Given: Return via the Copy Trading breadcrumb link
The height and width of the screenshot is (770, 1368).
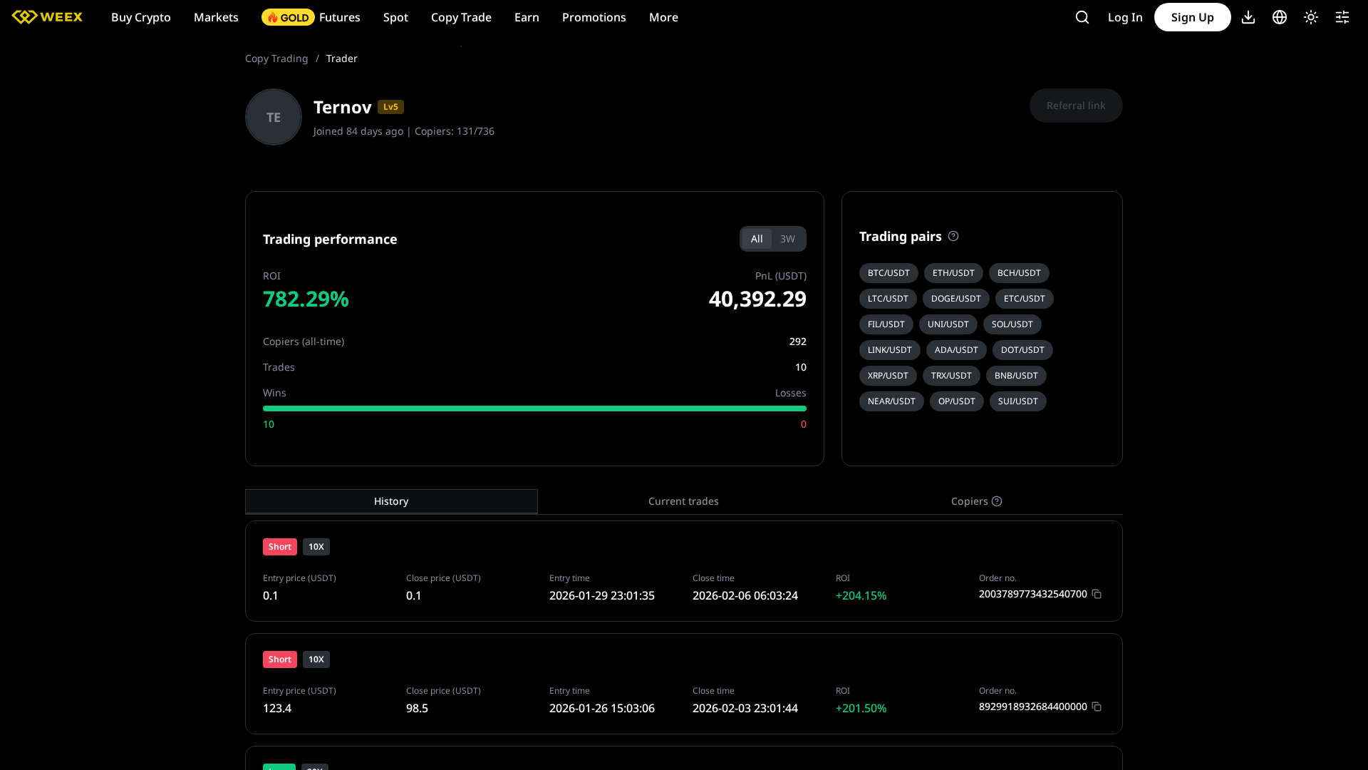Looking at the screenshot, I should coord(276,58).
